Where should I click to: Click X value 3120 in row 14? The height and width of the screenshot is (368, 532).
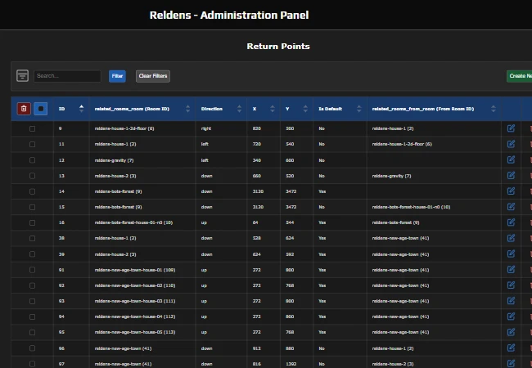click(258, 191)
